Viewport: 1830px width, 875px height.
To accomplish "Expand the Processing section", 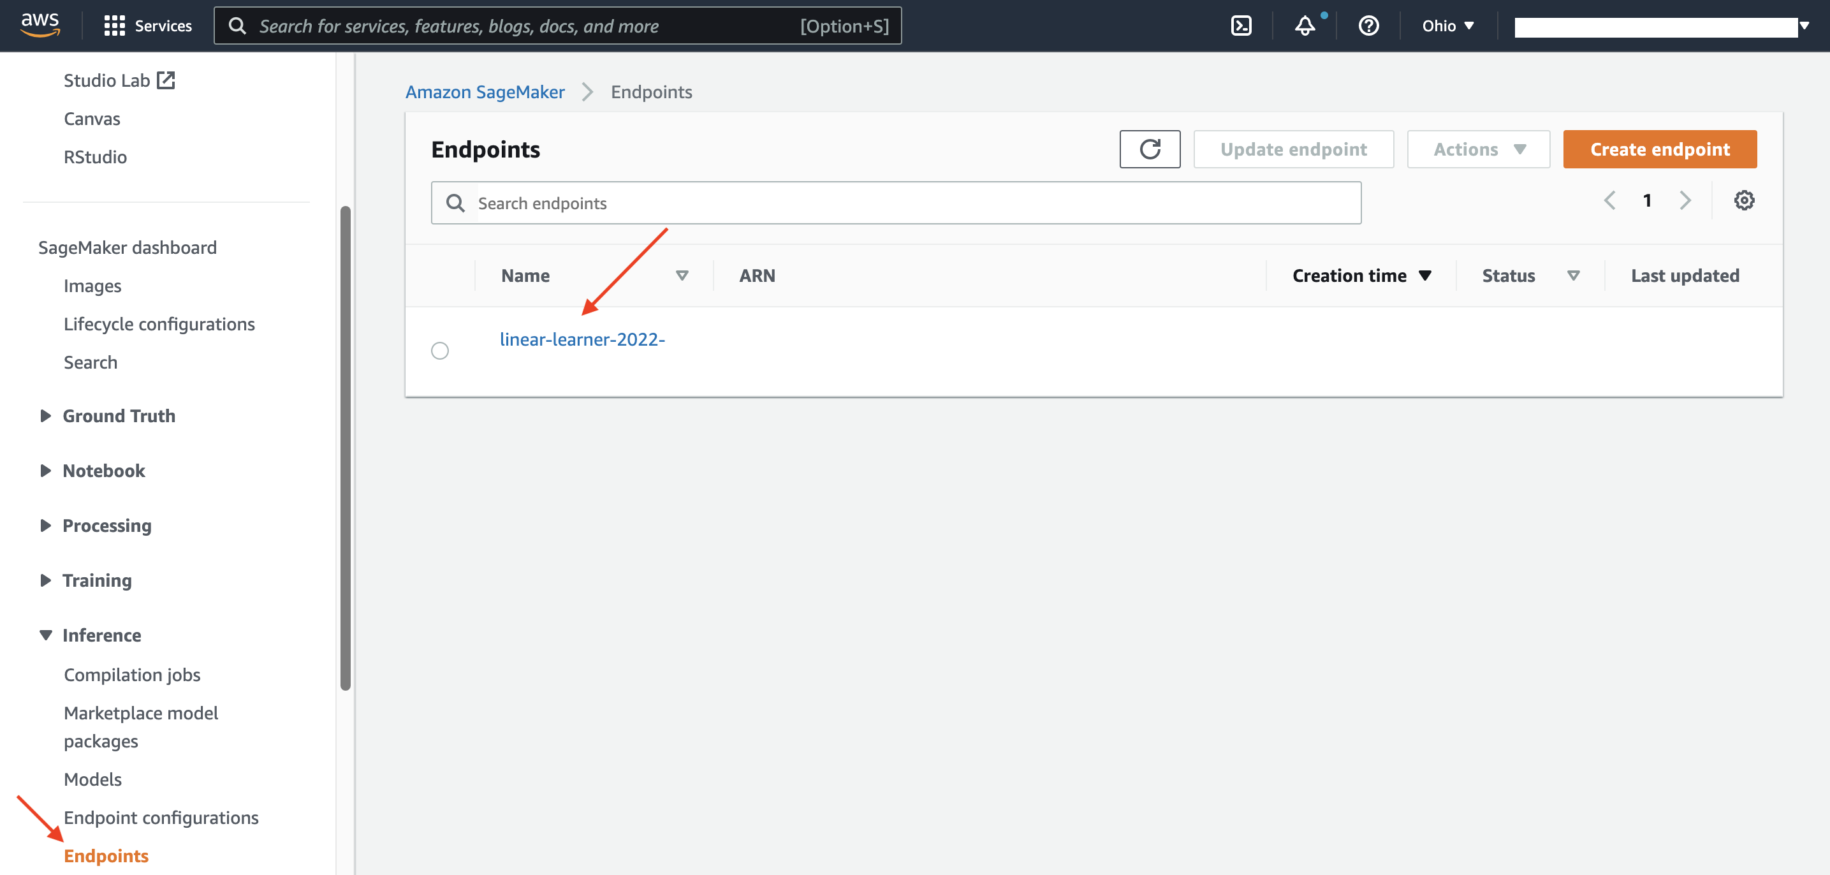I will (45, 526).
